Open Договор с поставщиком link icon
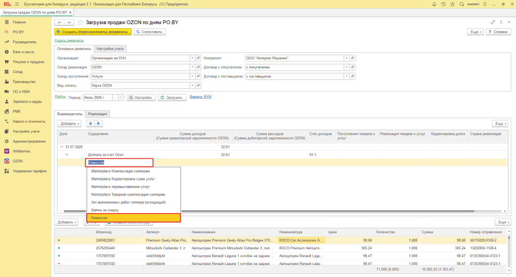516x277 pixels. (352, 76)
